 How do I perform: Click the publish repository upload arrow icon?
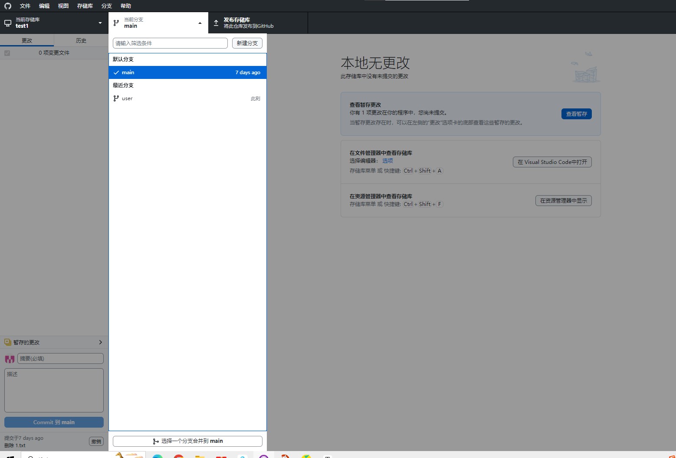pyautogui.click(x=216, y=23)
